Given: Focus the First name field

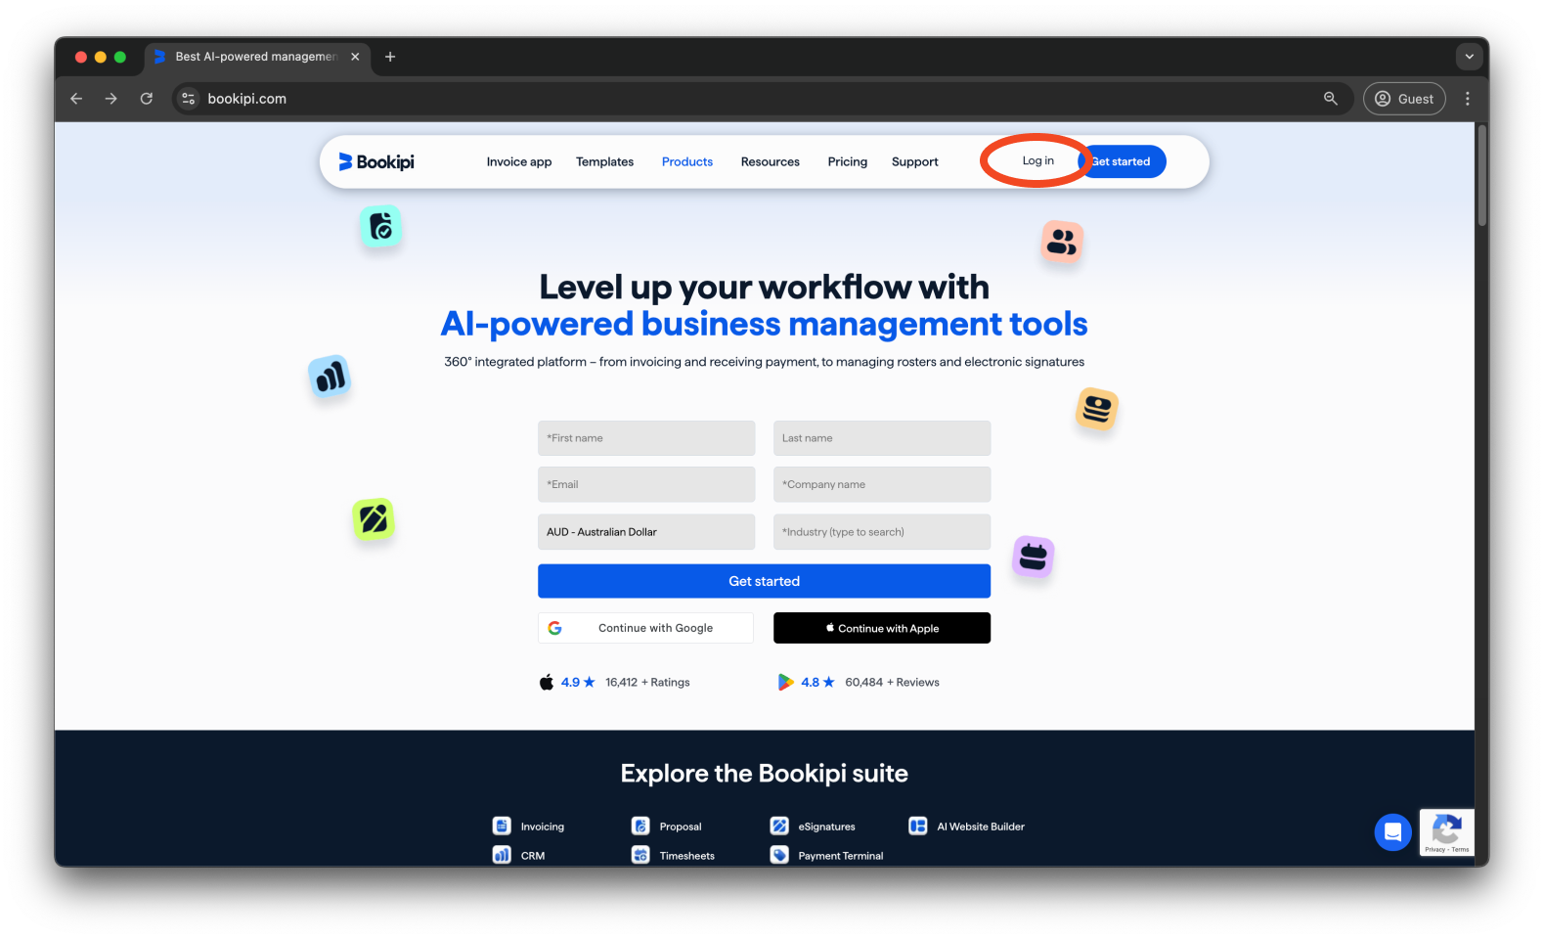Looking at the screenshot, I should (646, 438).
